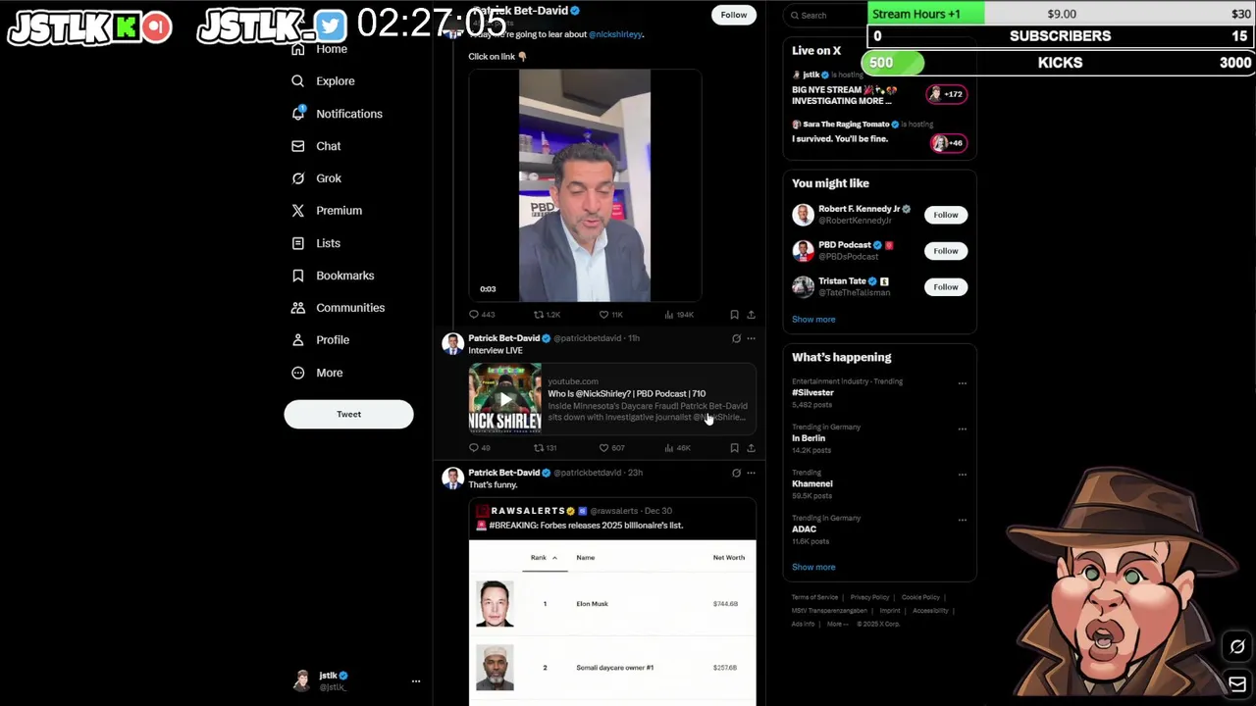Image resolution: width=1256 pixels, height=706 pixels.
Task: Open Grok explain on Interview LIVE post
Action: (x=736, y=338)
